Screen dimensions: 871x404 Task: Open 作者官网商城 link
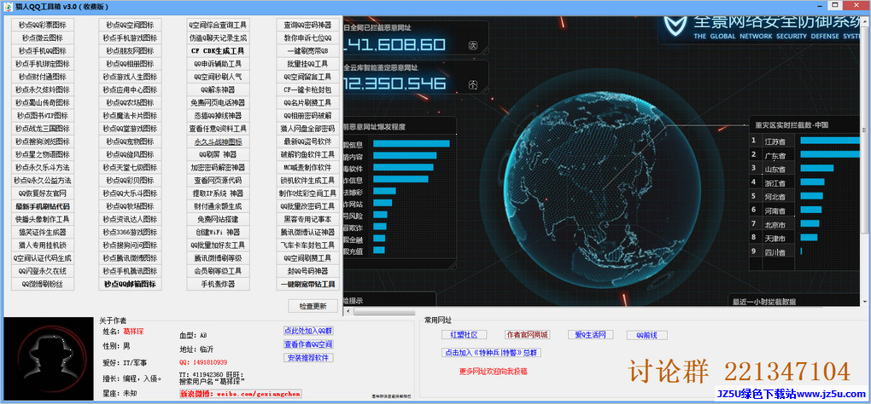pyautogui.click(x=527, y=335)
